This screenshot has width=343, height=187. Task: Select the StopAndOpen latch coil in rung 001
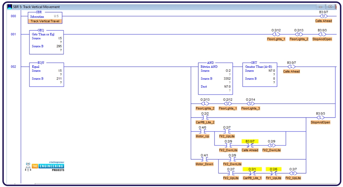(x=322, y=34)
